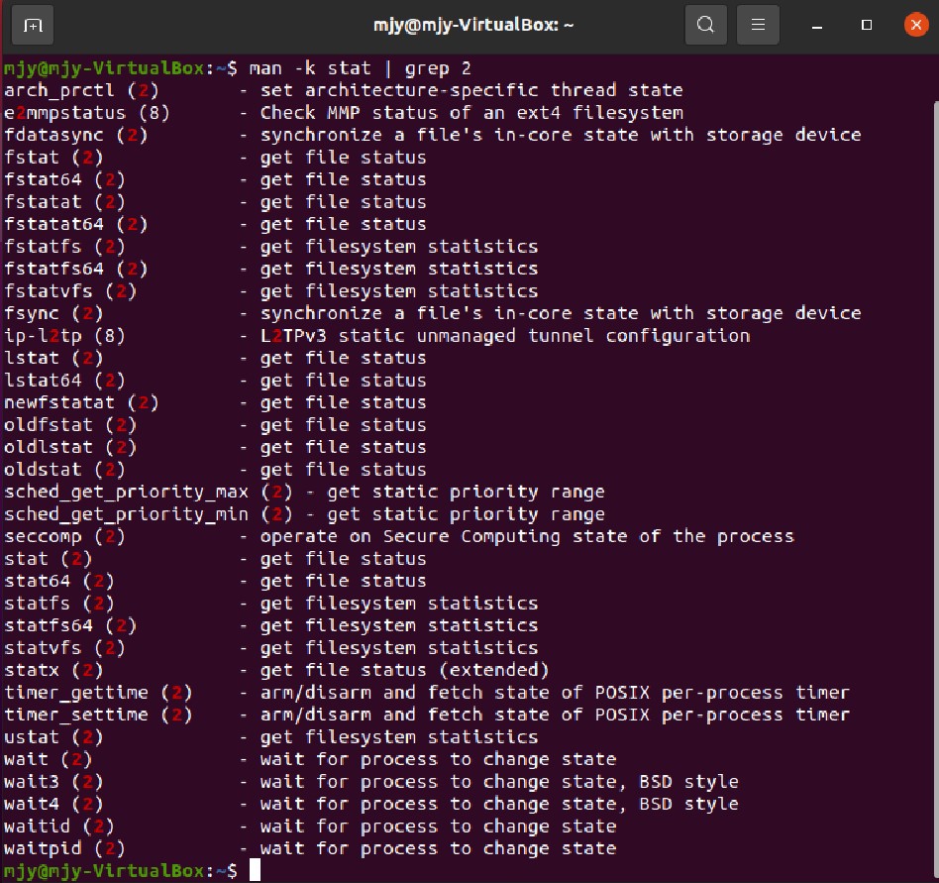Click the ip-l2tp (8) entry
Screen dimensions: 939x883
click(x=65, y=336)
